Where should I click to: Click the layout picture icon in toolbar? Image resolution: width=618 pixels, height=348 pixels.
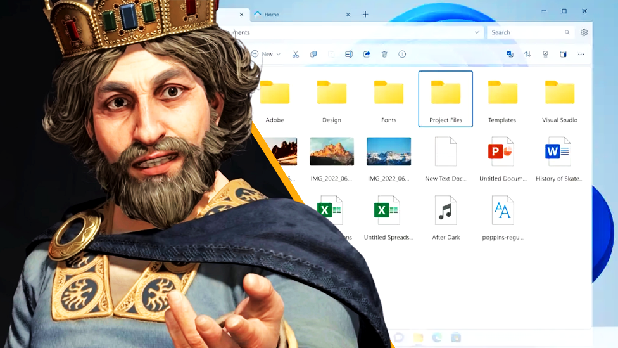click(545, 54)
